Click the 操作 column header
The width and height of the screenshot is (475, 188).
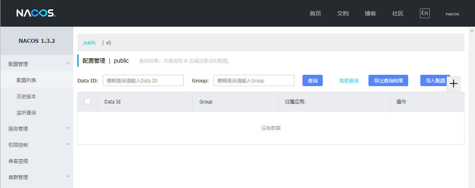click(x=427, y=102)
